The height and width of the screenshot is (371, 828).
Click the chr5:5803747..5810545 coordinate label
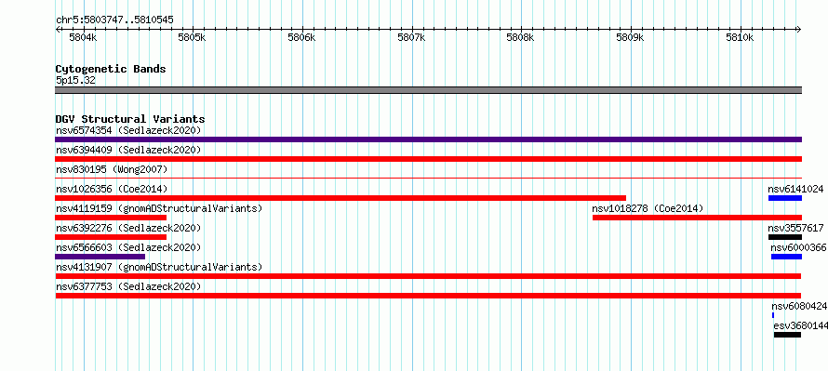coord(114,20)
